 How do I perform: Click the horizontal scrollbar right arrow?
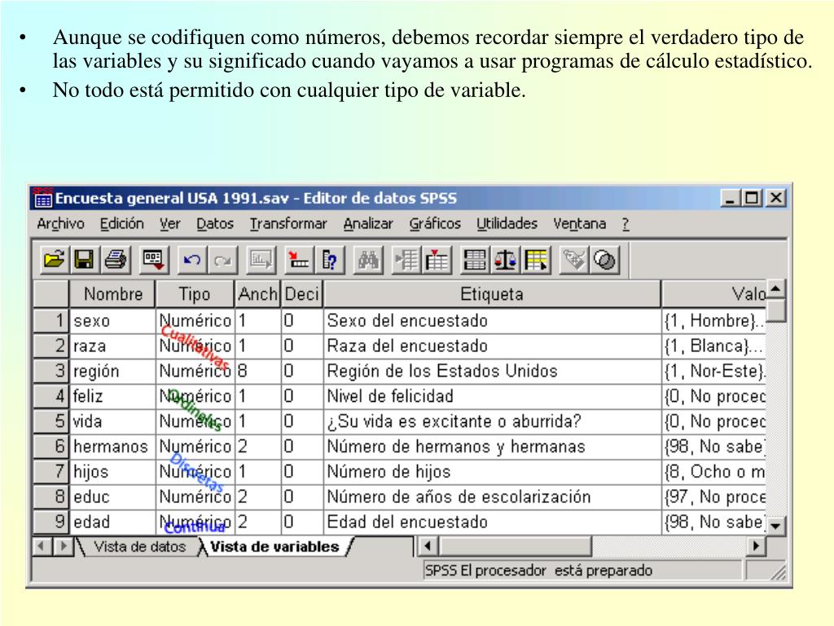(x=756, y=546)
